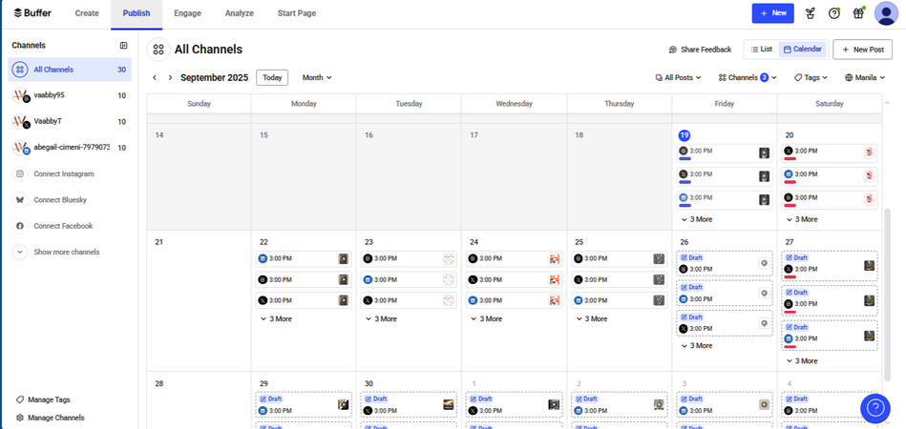Open first 3:00 PM post on Wednesday 24
906x429 pixels.
tap(514, 259)
